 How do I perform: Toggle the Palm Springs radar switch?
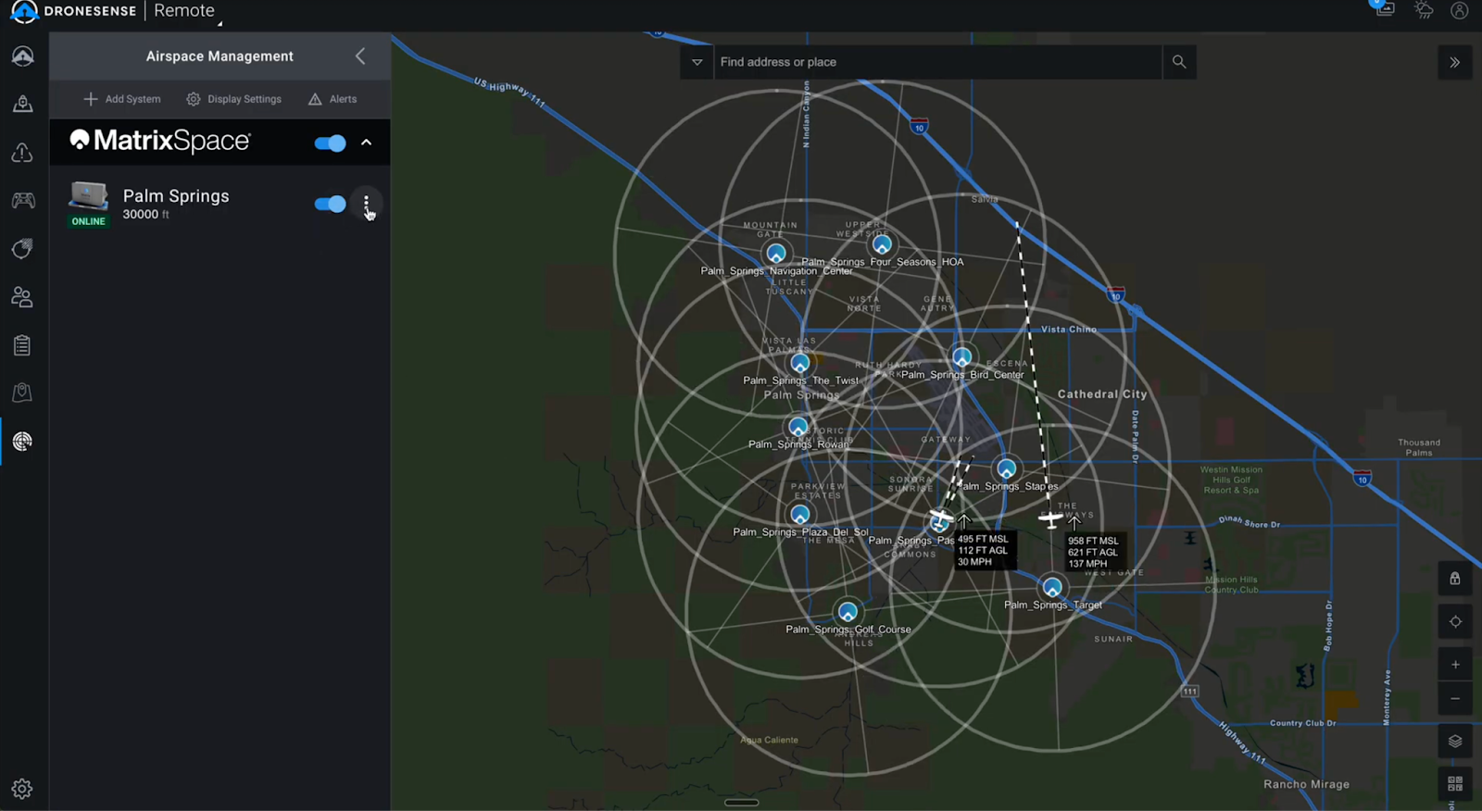click(x=330, y=204)
